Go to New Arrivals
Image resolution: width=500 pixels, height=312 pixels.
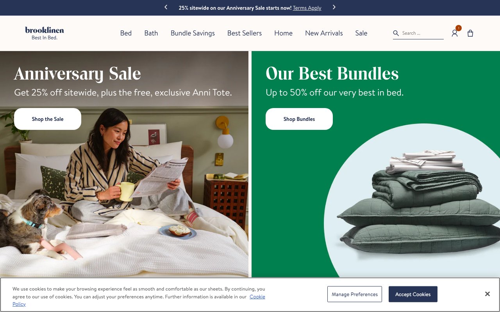324,33
